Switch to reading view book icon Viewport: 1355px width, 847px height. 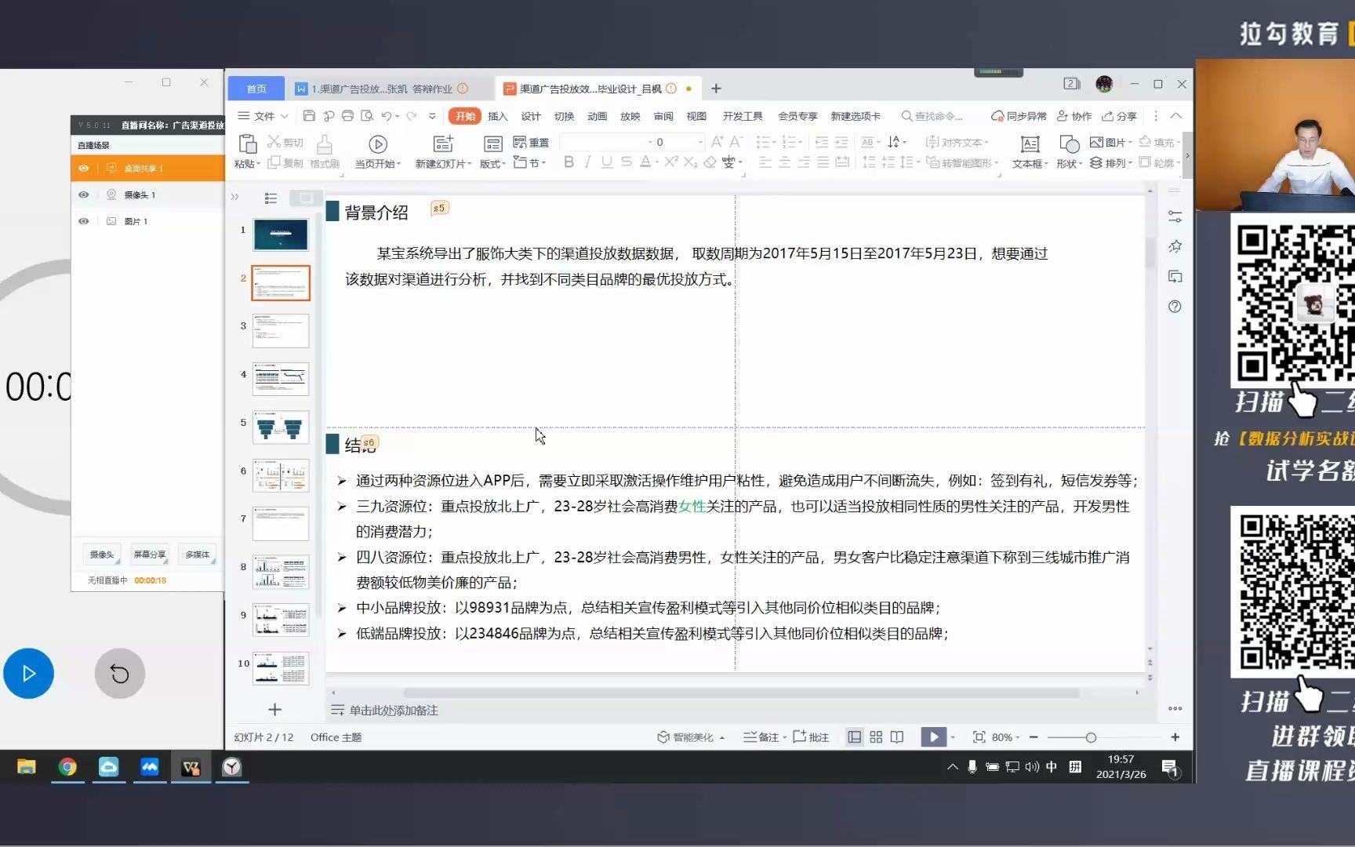tap(897, 737)
